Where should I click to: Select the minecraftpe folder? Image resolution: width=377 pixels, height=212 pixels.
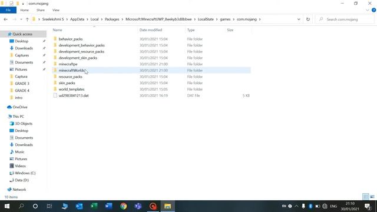coord(68,64)
